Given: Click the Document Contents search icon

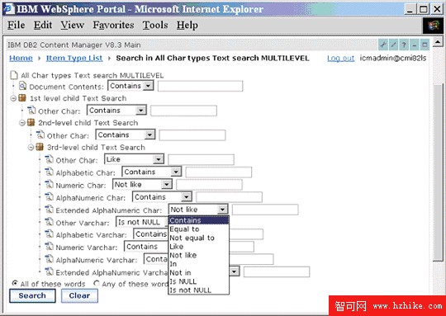Looking at the screenshot, I should point(22,85).
